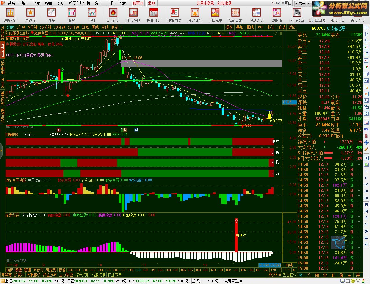Open the 系统 menu

pyautogui.click(x=11, y=3)
